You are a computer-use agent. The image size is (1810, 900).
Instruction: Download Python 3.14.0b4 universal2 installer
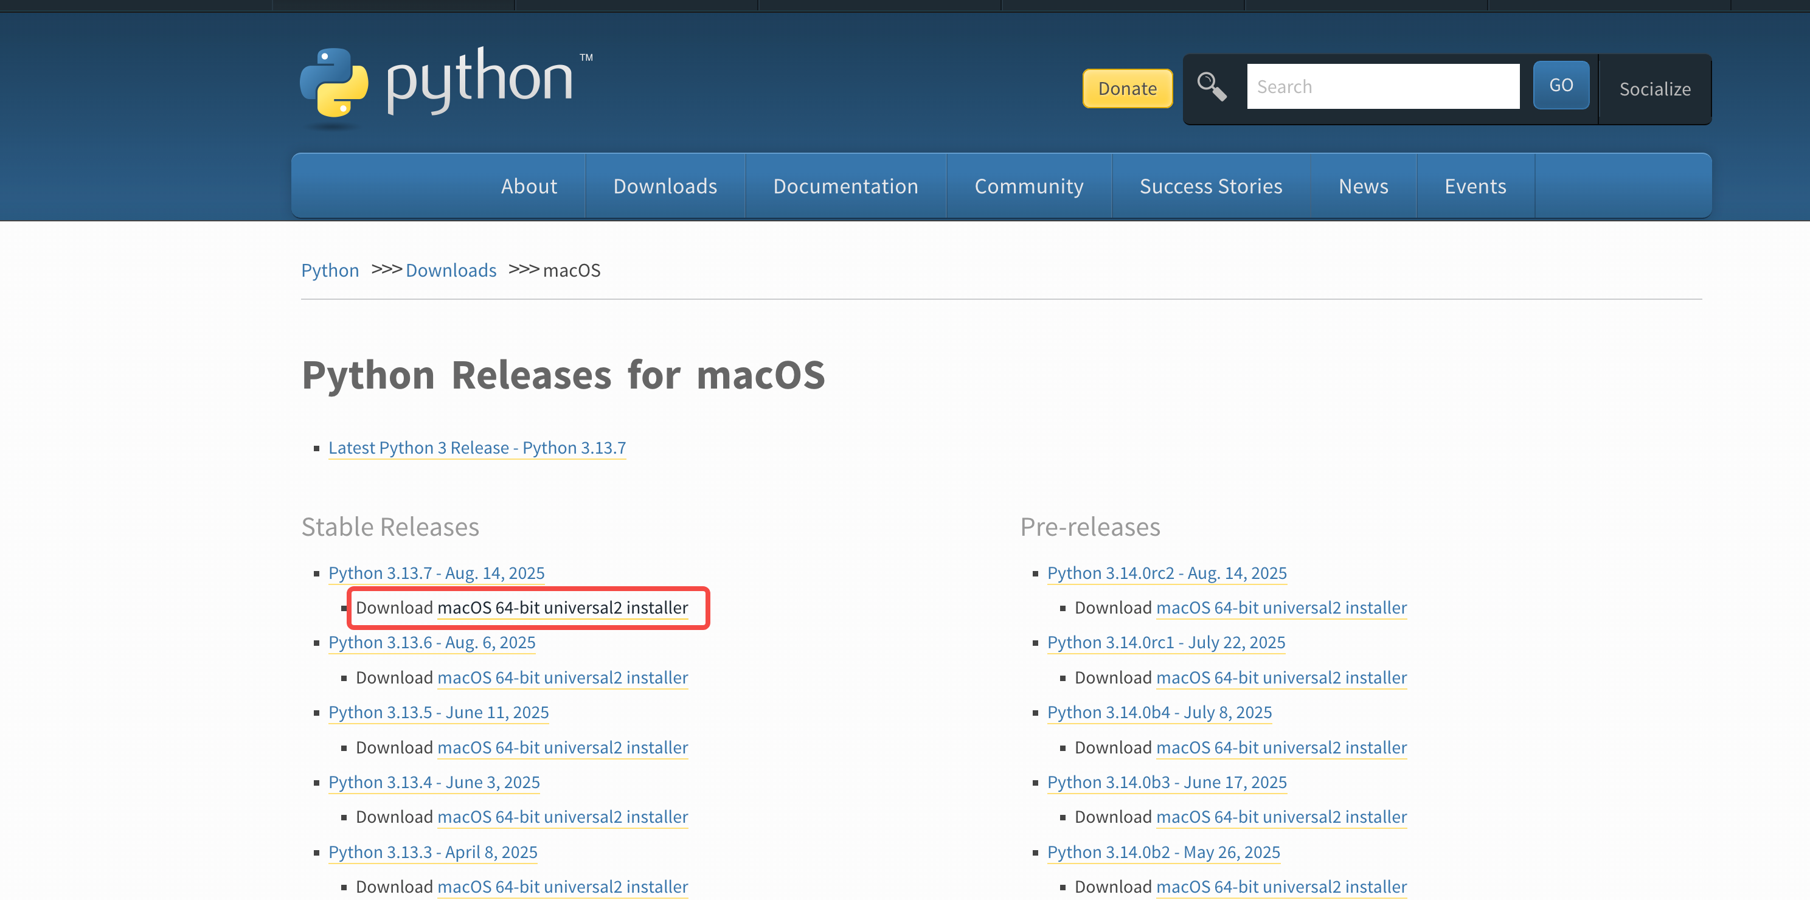click(1281, 747)
